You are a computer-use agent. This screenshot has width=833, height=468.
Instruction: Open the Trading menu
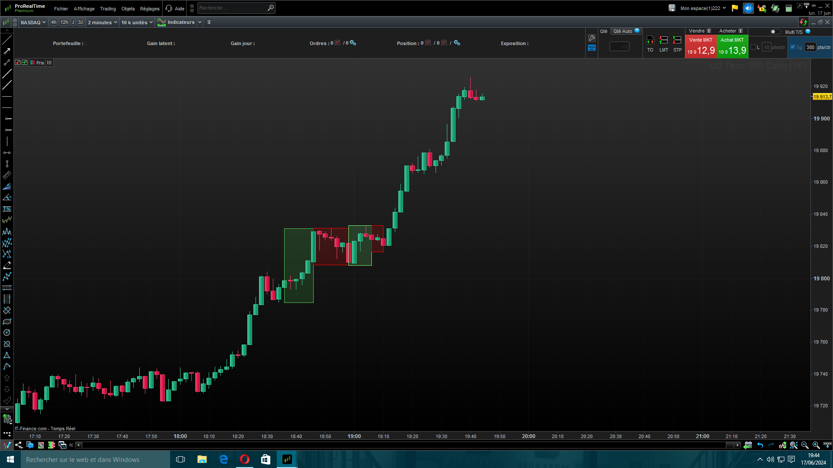[108, 9]
